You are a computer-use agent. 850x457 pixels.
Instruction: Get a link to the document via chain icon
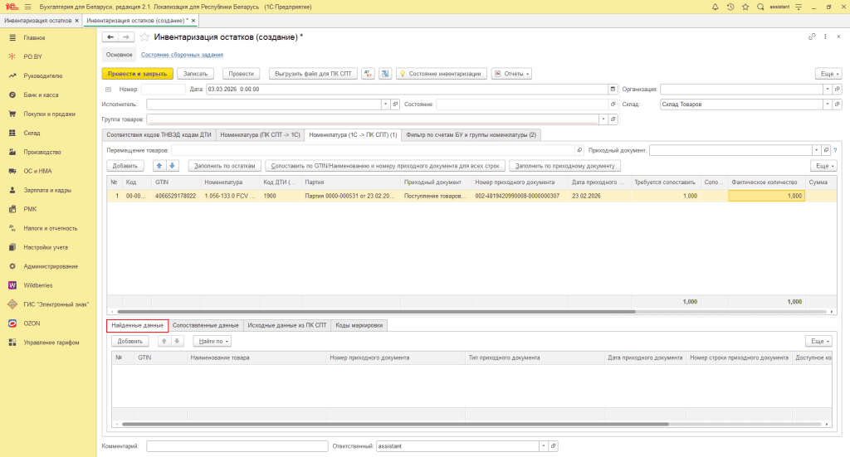click(811, 37)
